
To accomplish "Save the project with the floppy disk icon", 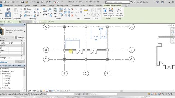I will (x=5, y=2).
